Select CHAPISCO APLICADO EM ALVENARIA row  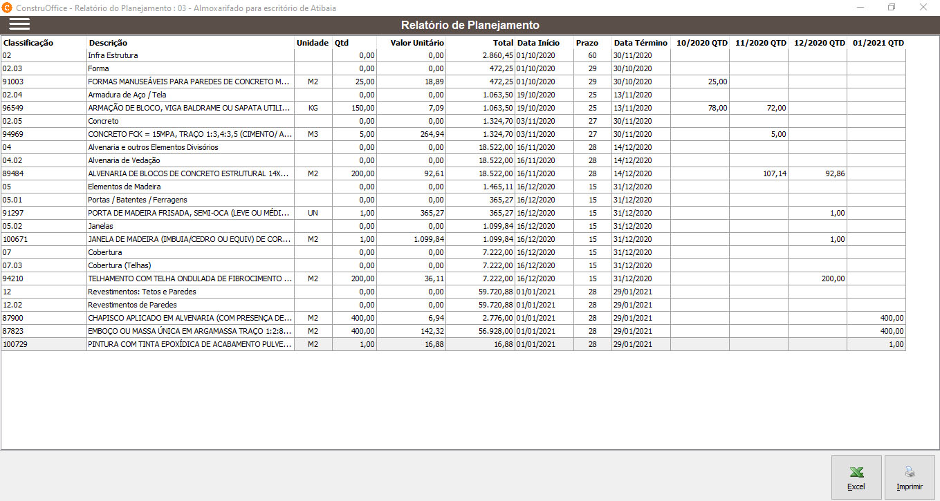click(453, 318)
